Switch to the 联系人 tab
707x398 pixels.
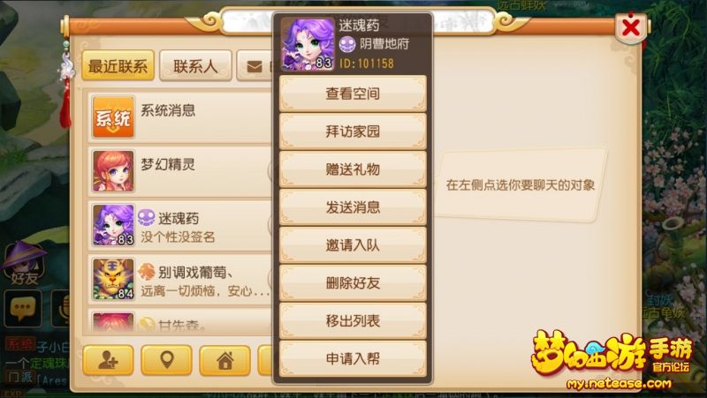[195, 65]
